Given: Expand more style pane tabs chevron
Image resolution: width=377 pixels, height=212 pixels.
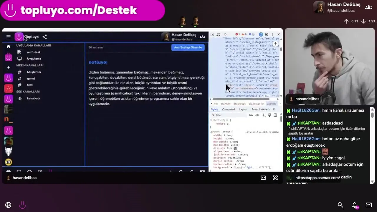Looking at the screenshot, I should (274, 109).
